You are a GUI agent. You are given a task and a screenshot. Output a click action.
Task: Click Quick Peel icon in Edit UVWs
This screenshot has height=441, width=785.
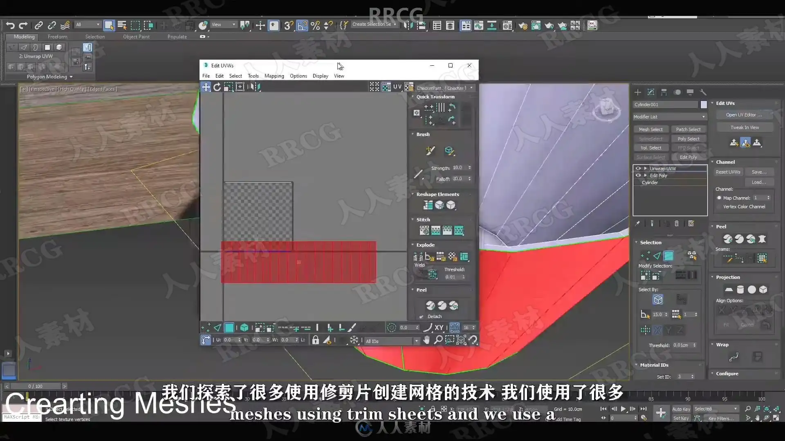[430, 305]
